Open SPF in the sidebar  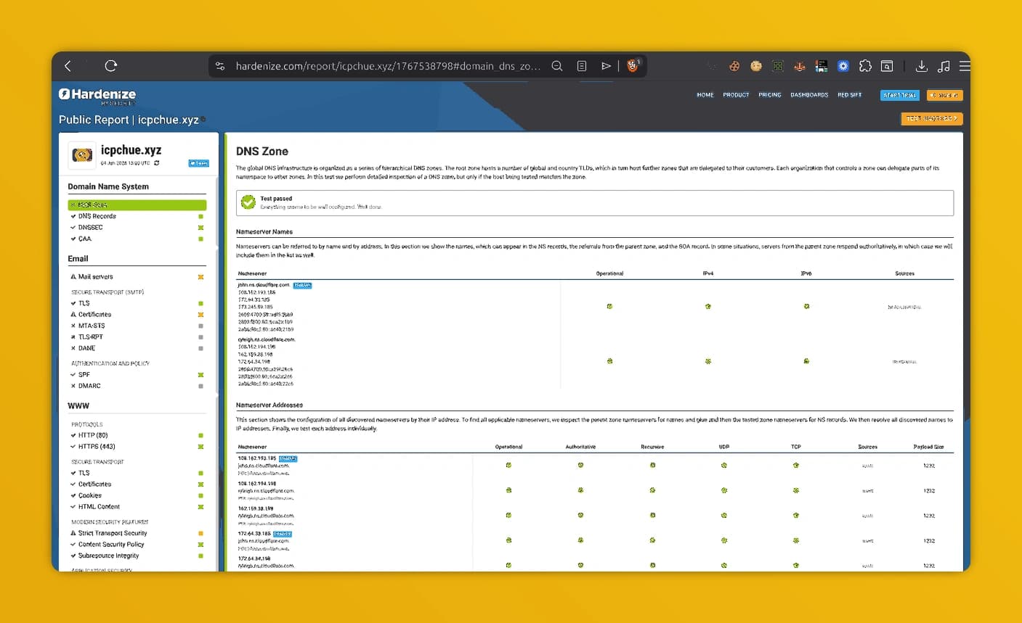click(x=84, y=375)
